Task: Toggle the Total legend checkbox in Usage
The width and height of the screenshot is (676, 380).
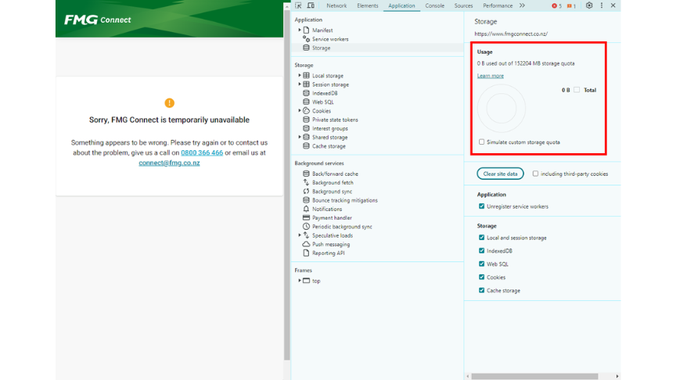Action: click(x=577, y=90)
